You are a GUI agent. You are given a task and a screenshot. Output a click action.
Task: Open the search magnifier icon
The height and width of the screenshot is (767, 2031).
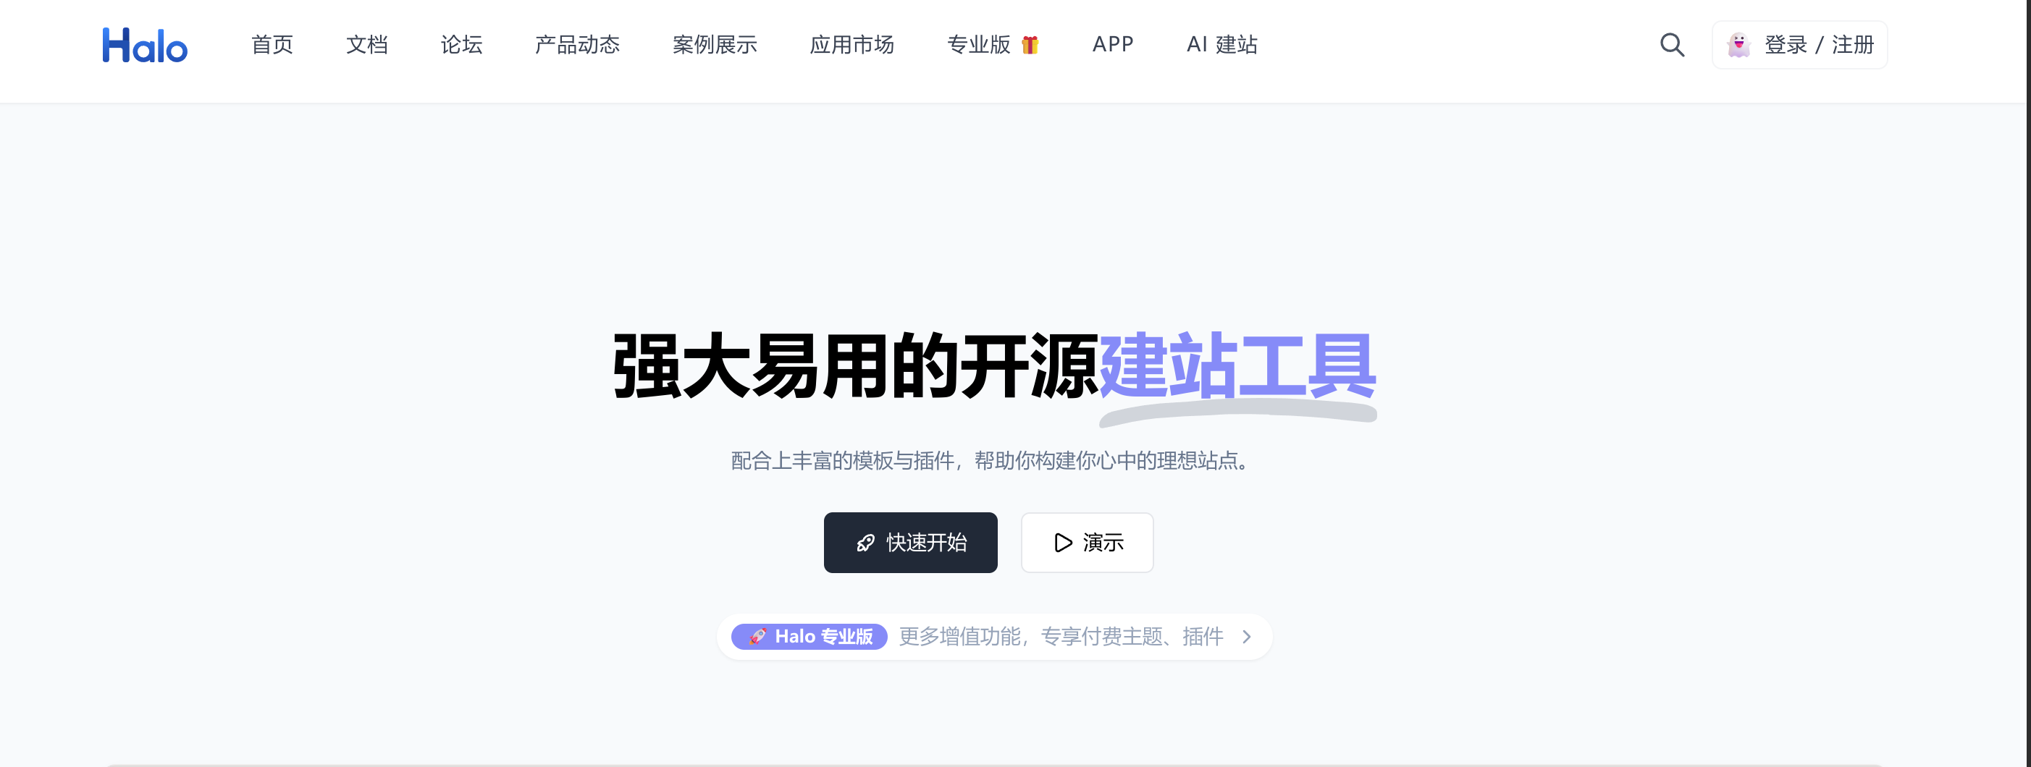1671,45
